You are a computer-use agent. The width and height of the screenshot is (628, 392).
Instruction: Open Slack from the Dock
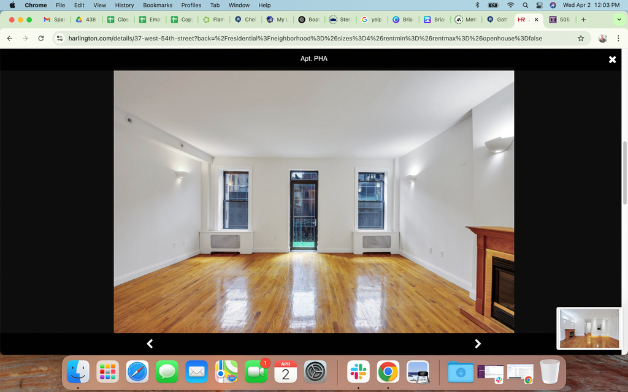coord(358,372)
